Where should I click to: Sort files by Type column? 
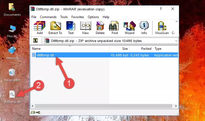tap(165, 49)
